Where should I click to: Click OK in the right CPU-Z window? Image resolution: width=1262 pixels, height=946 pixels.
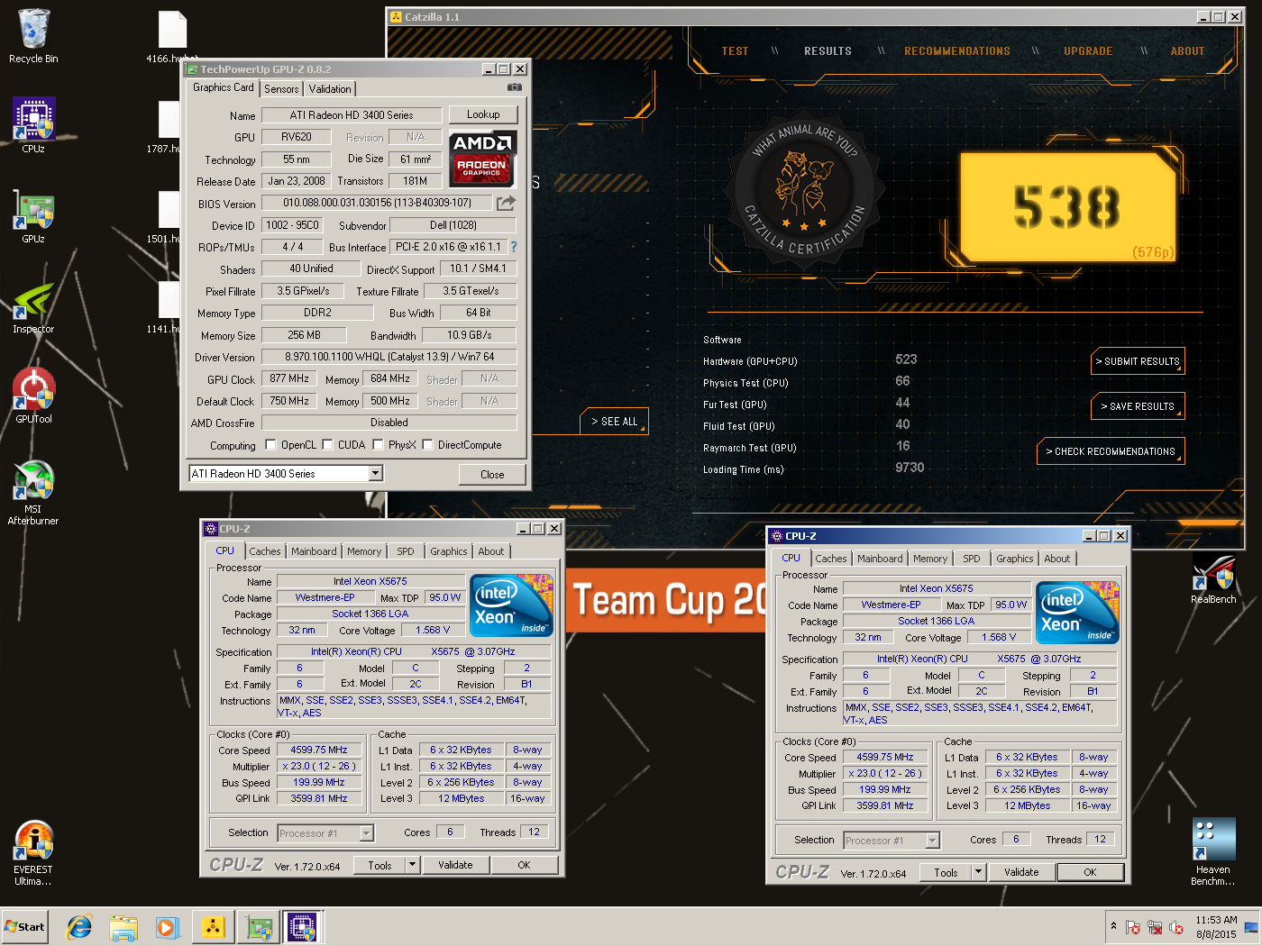pos(1090,872)
